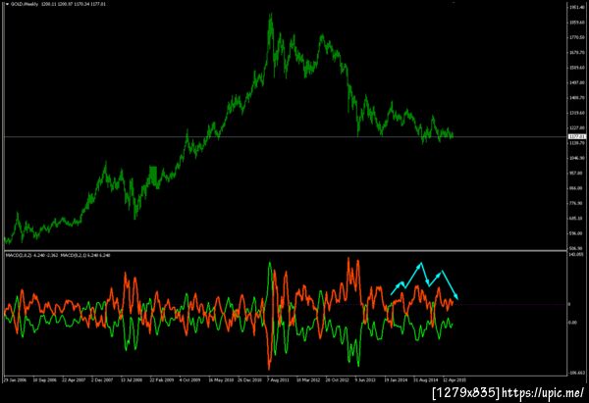Click the 2 Dec 2007 date label

tap(102, 380)
